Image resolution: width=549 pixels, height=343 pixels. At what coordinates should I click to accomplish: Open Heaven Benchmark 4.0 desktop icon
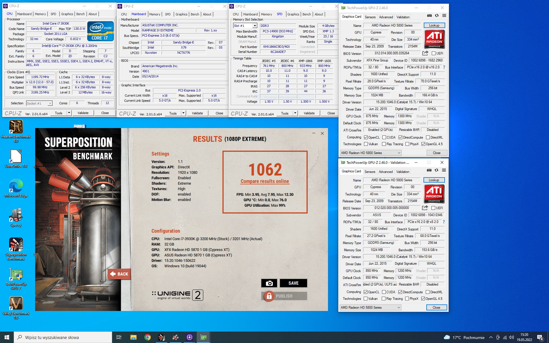click(16, 131)
